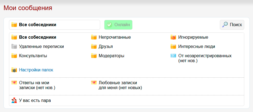
Task: Click the blocked folder icon for Игнорируемые
Action: [x=173, y=37]
